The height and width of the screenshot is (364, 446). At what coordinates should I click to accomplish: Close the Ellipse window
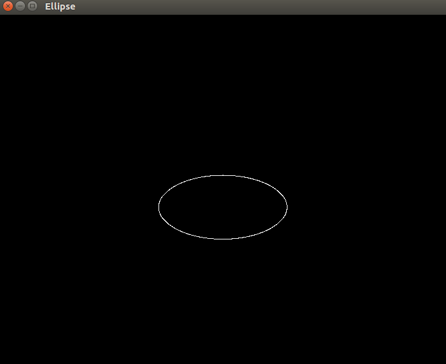[x=8, y=6]
